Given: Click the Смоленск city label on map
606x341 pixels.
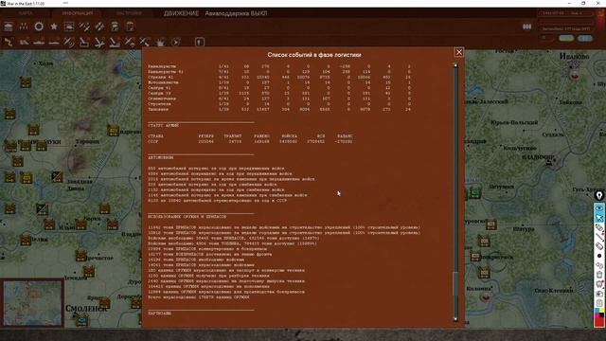Looking at the screenshot, I should pyautogui.click(x=85, y=309).
